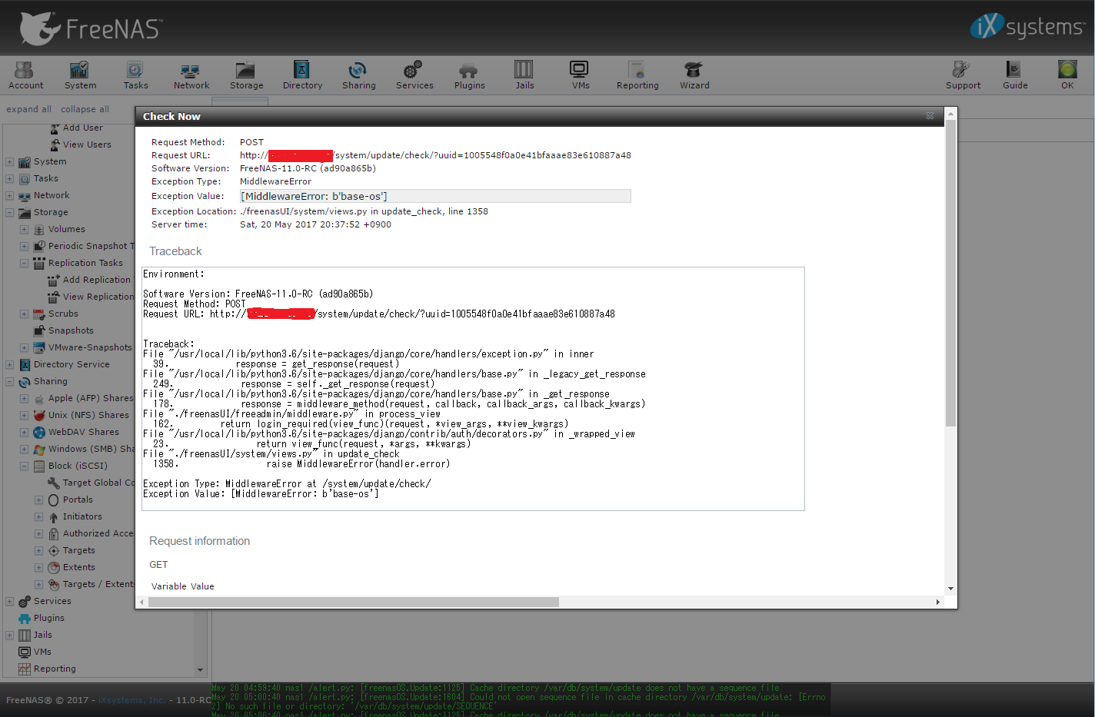Open the Reporting toolbar icon
The height and width of the screenshot is (717, 1095).
click(x=637, y=75)
